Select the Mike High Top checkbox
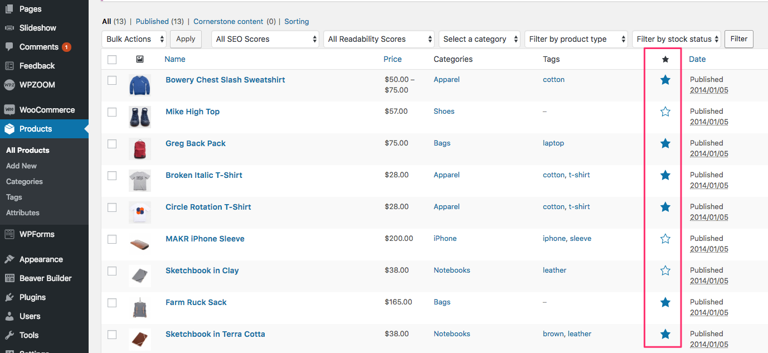768x353 pixels. tap(112, 112)
